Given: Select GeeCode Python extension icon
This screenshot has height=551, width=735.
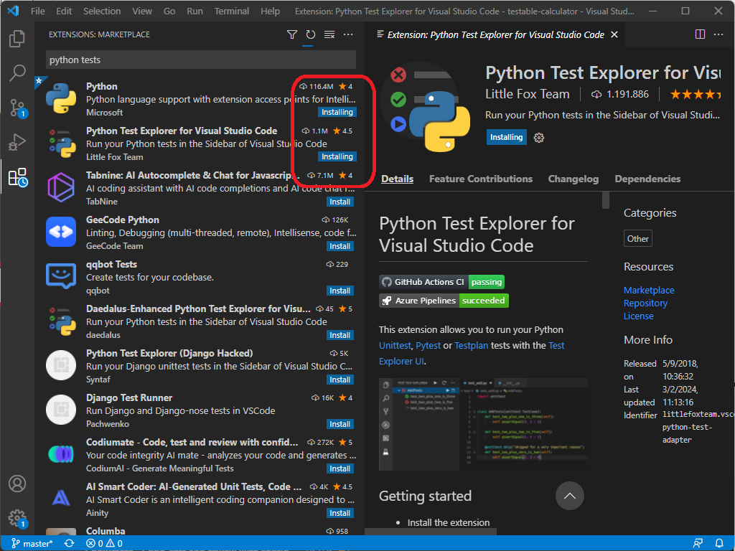Looking at the screenshot, I should pyautogui.click(x=61, y=232).
